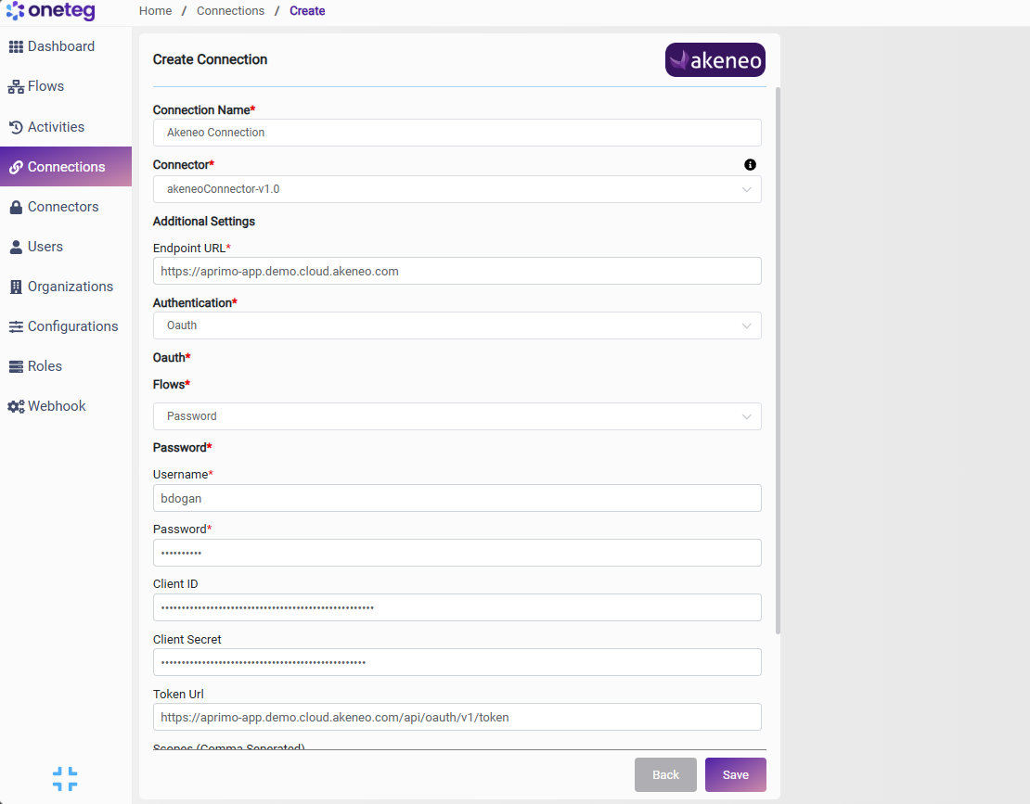This screenshot has width=1030, height=804.
Task: Click the Create Connection heading
Action: 211,59
